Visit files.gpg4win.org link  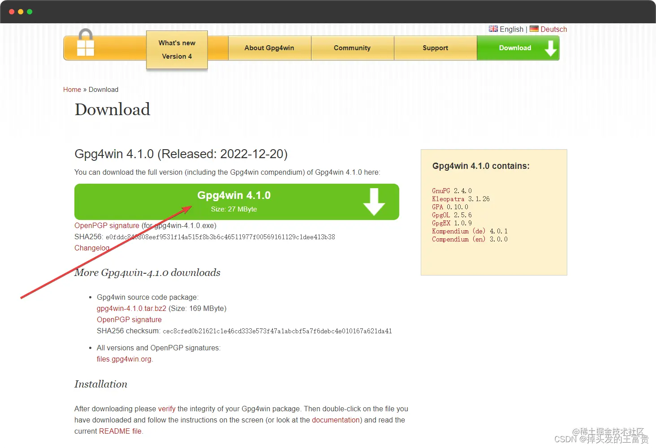tap(124, 359)
